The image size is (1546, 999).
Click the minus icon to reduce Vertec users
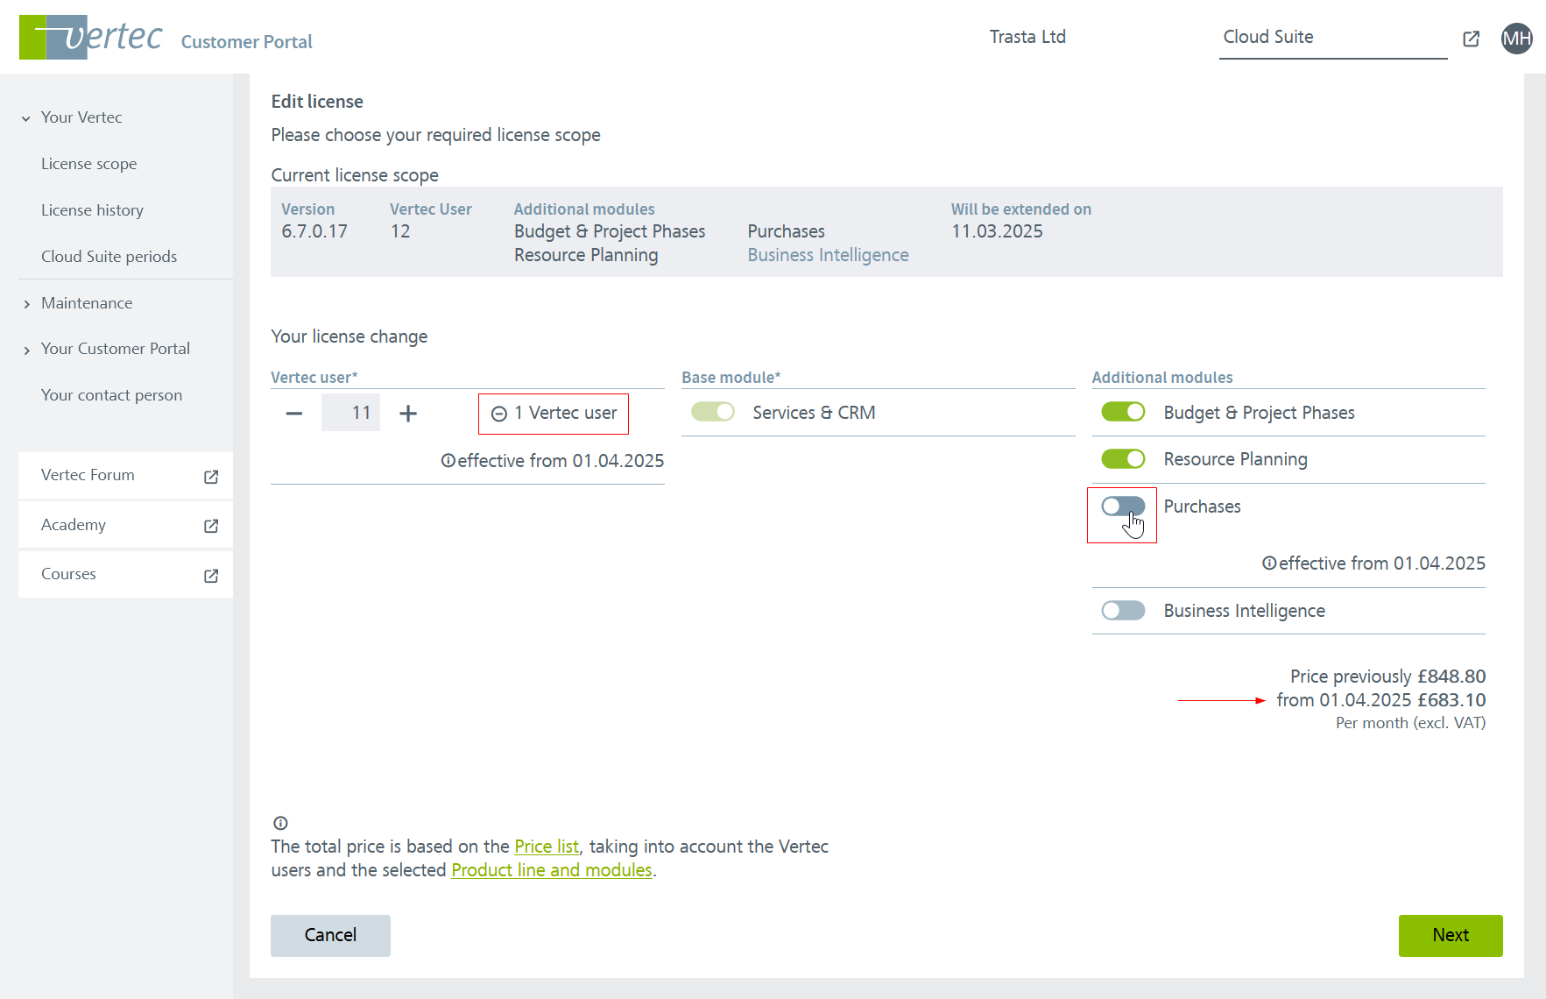point(294,414)
